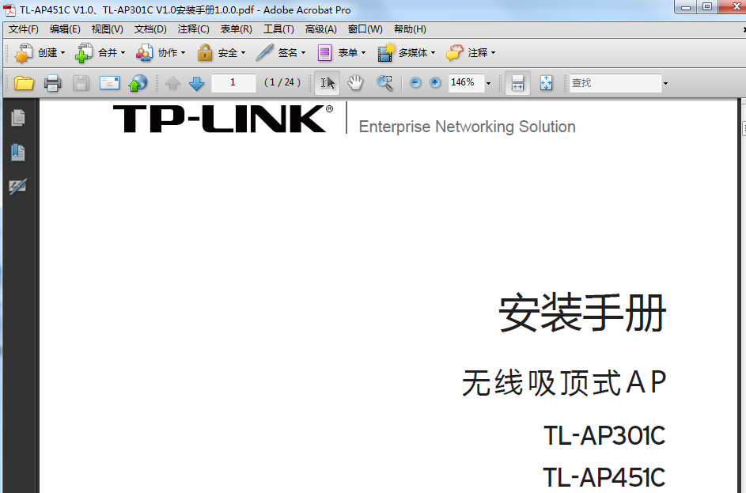Click the TL-AP301C model text
Screen dimensions: 746x493
(604, 435)
